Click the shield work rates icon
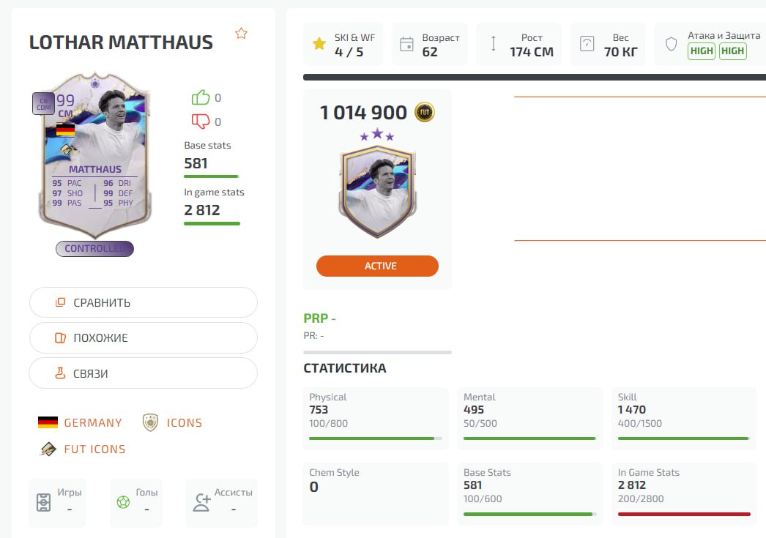Viewport: 766px width, 538px height. 672,44
